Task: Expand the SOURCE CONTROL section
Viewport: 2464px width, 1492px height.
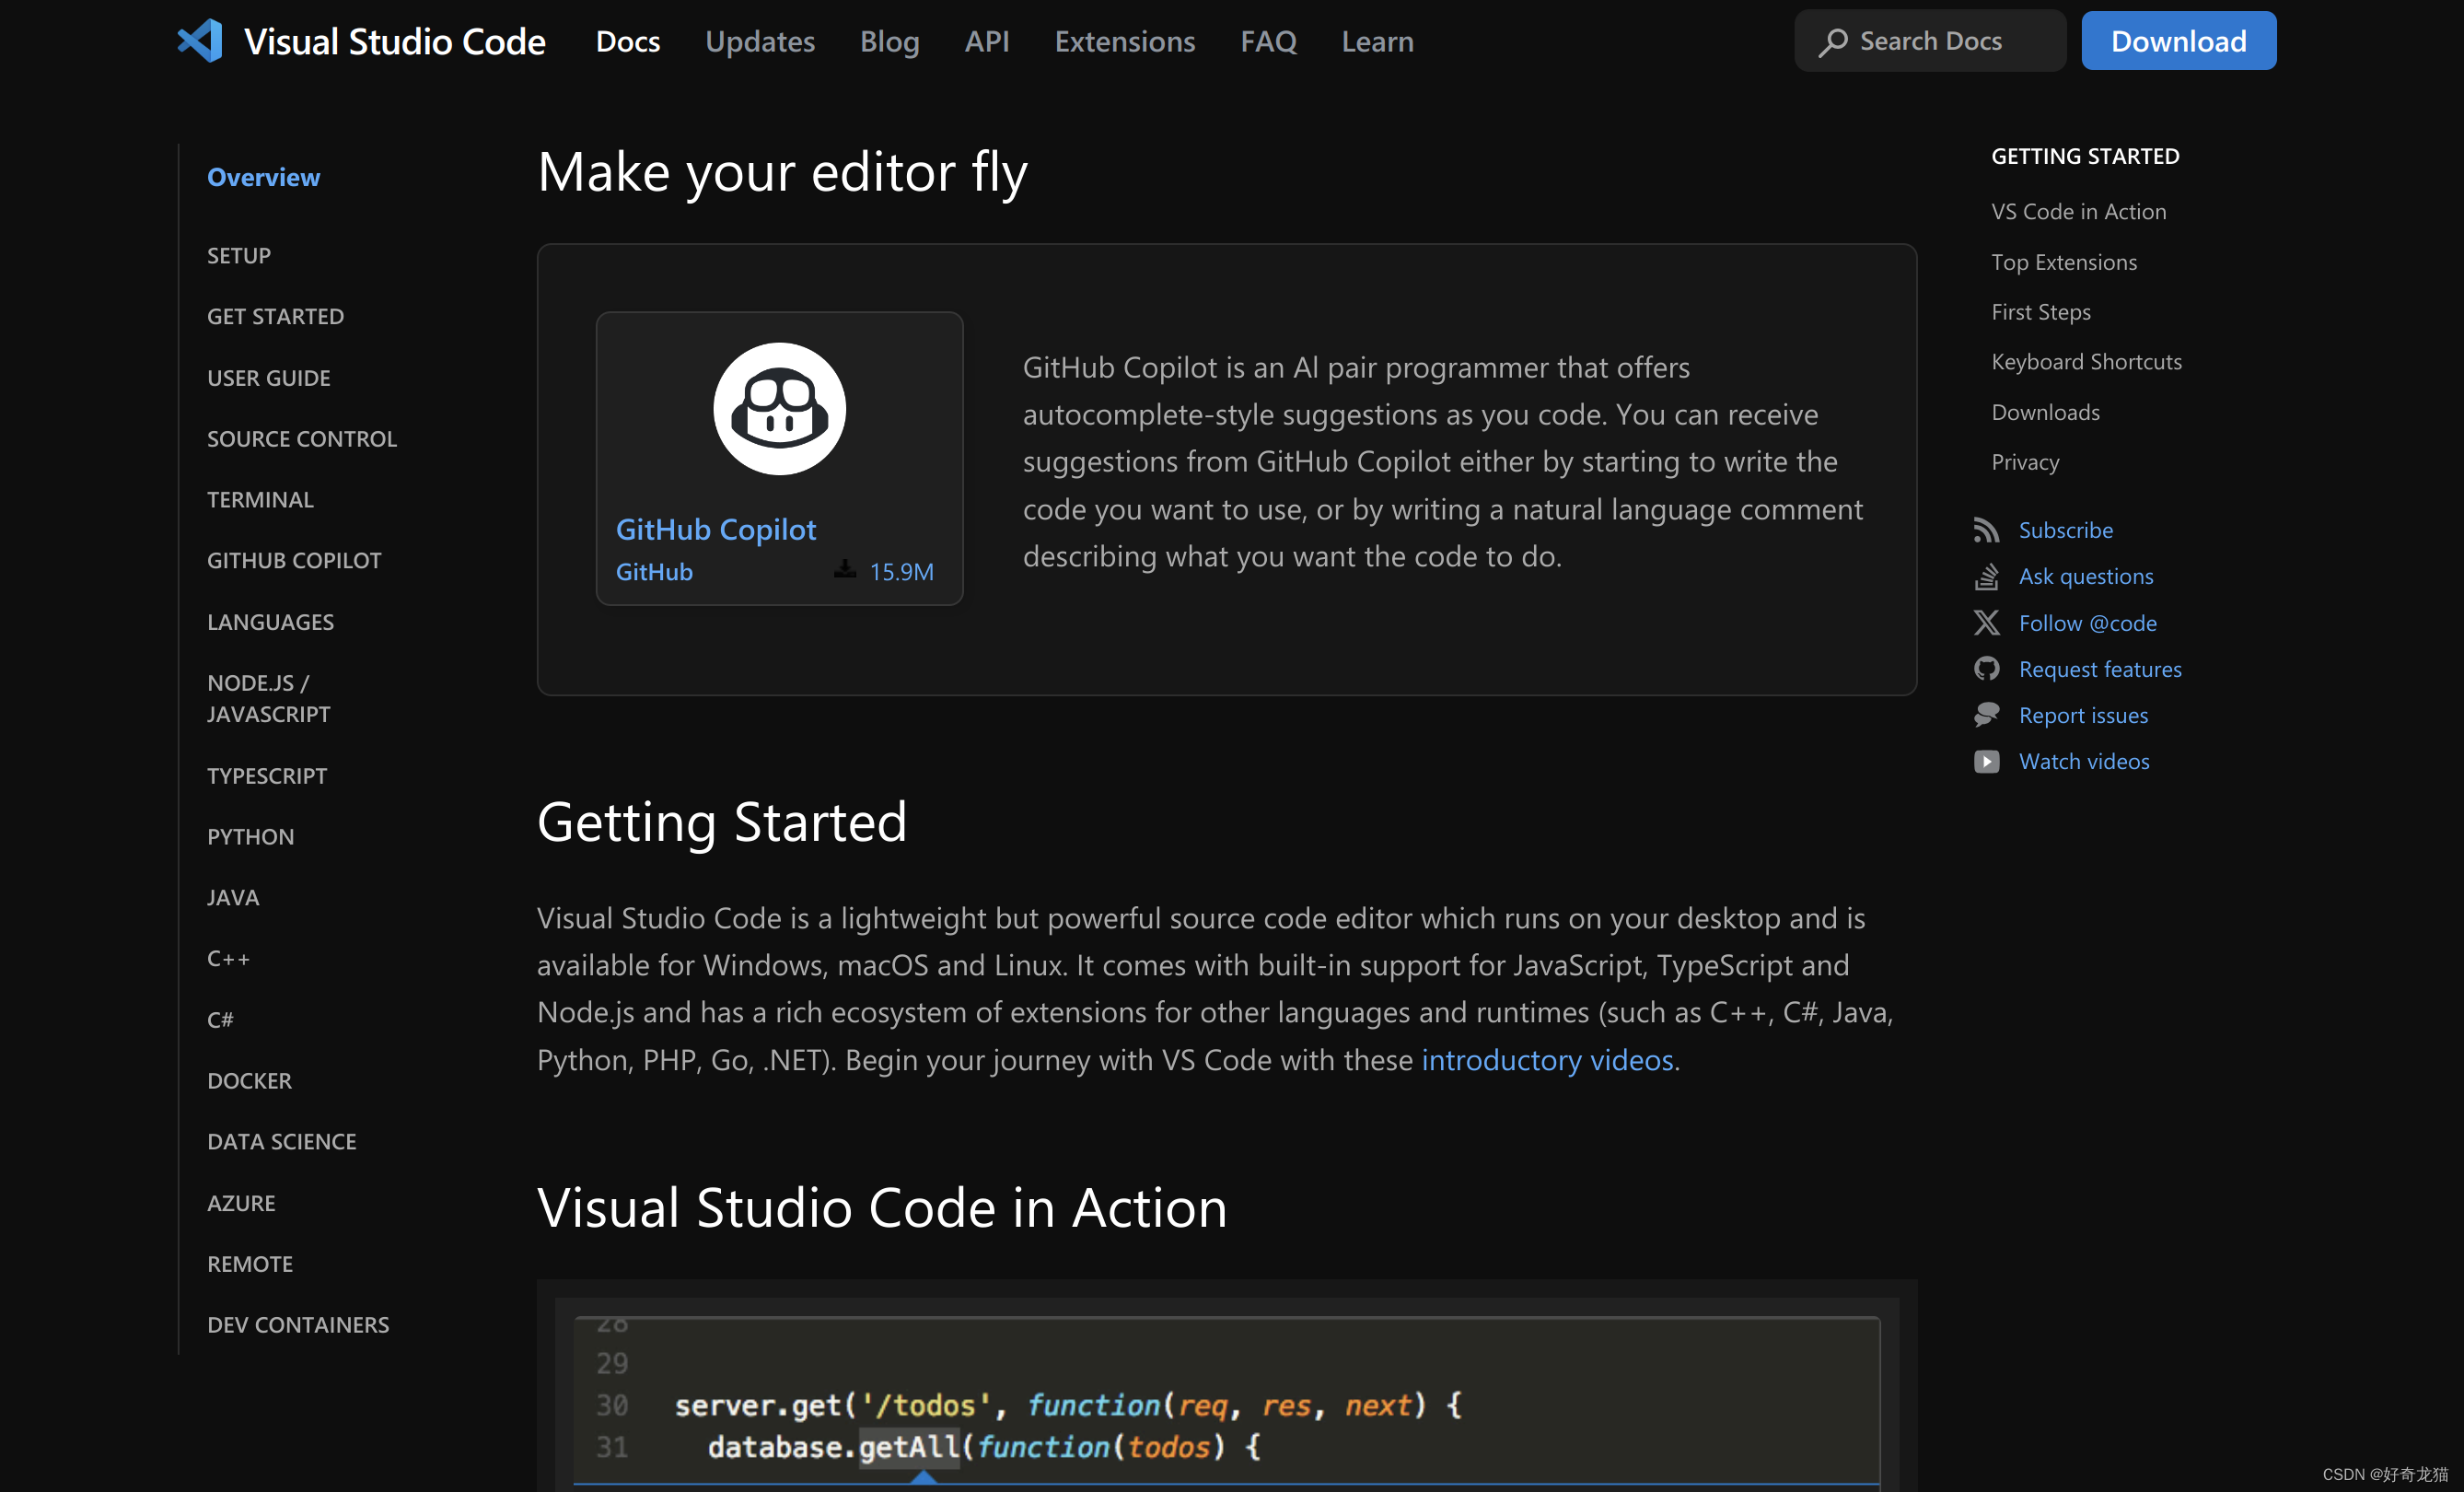Action: pyautogui.click(x=301, y=439)
